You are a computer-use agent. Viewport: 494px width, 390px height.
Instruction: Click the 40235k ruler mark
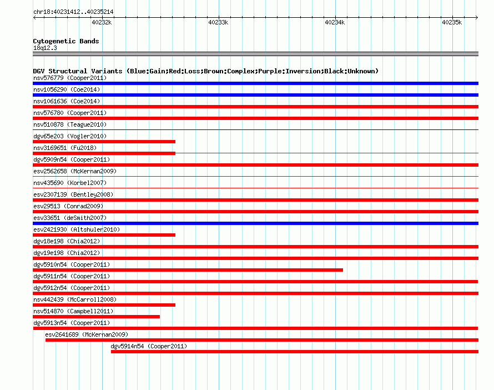(451, 22)
